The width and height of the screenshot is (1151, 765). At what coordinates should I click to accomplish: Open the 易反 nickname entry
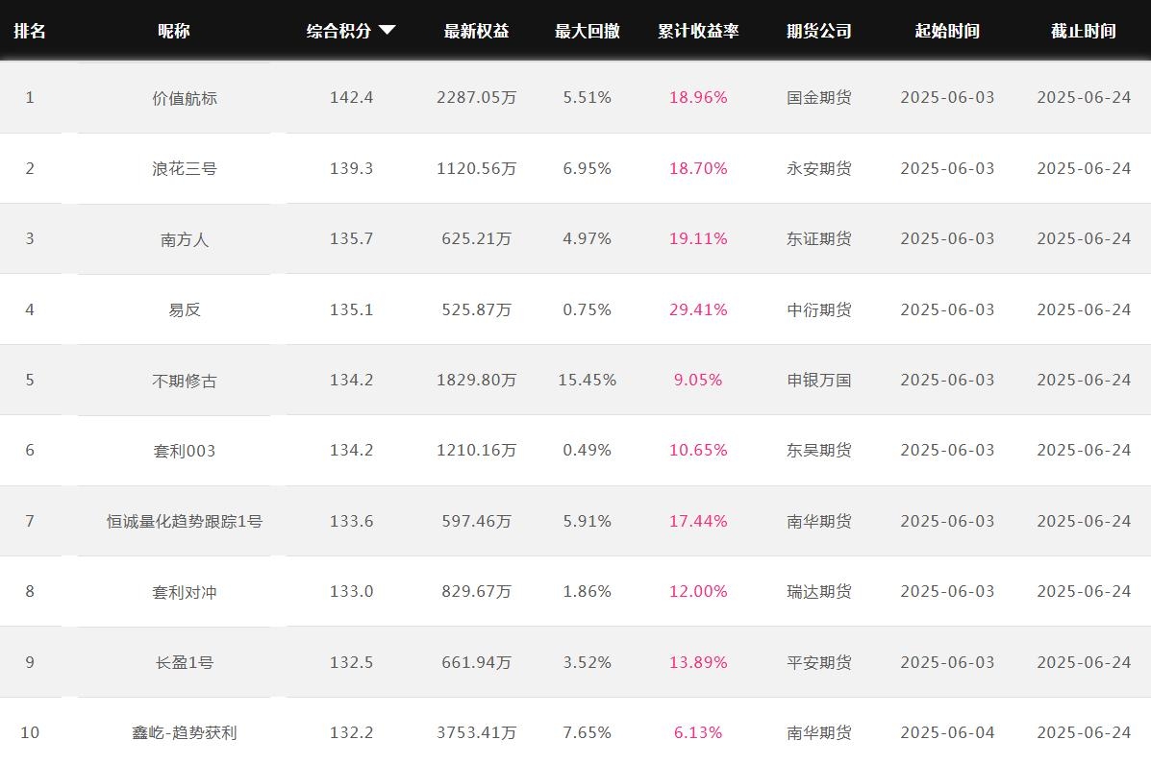click(x=185, y=309)
